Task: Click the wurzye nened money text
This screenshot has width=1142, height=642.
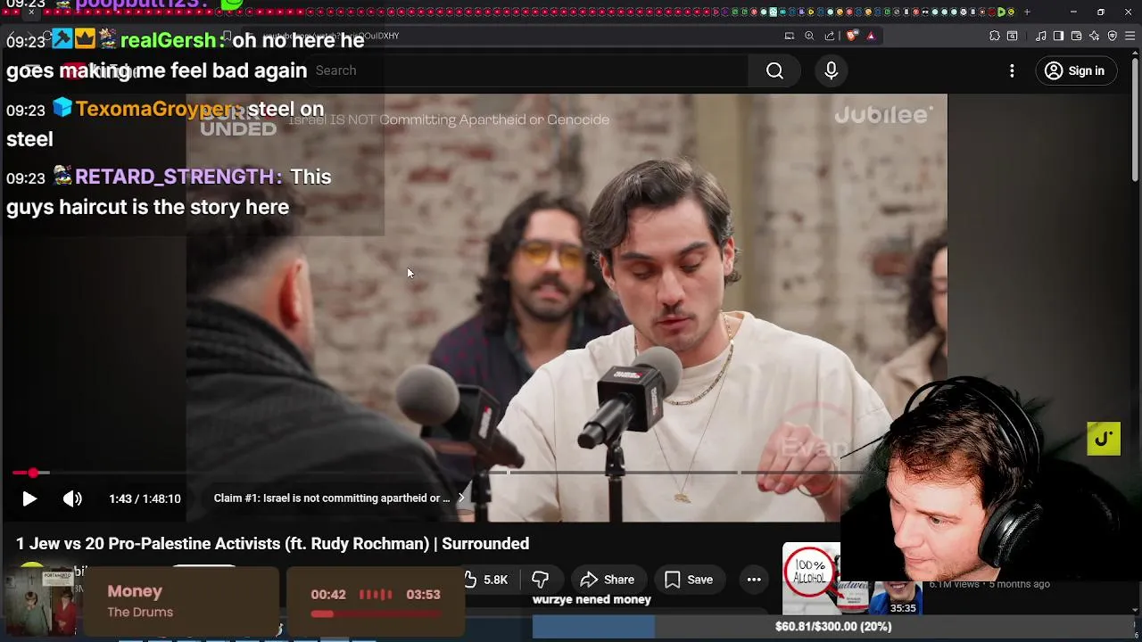Action: tap(592, 599)
